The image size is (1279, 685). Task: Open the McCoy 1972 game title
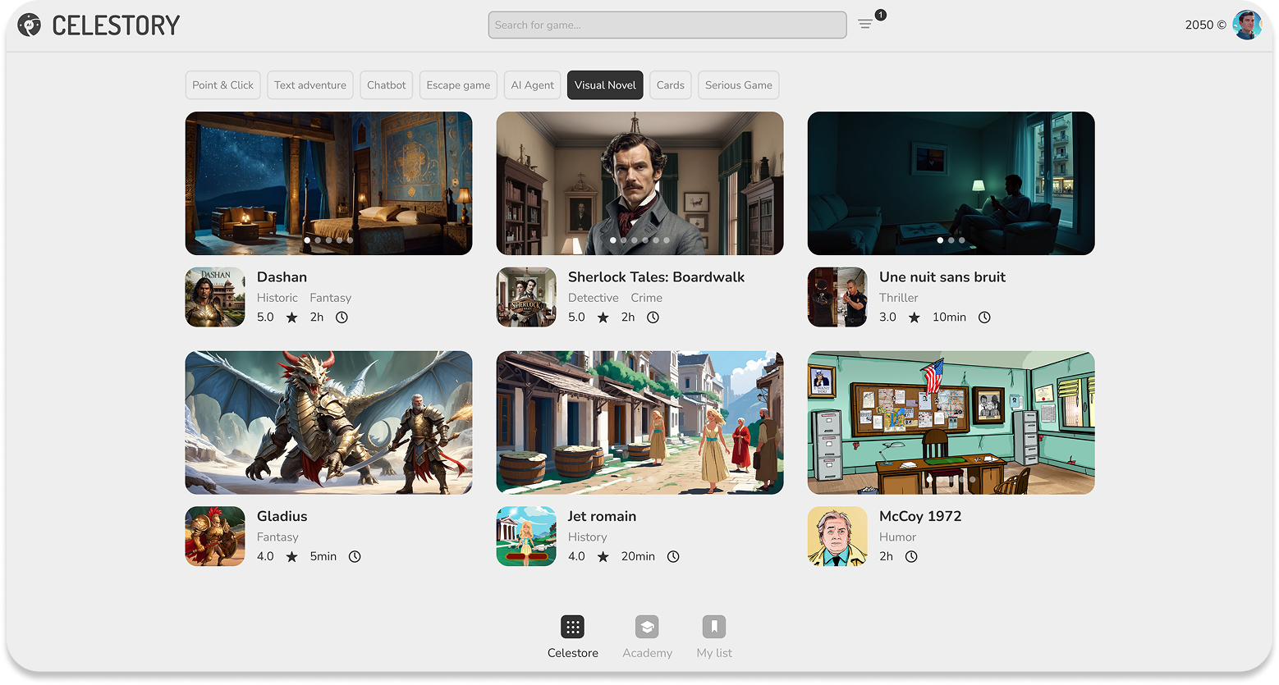coord(920,516)
